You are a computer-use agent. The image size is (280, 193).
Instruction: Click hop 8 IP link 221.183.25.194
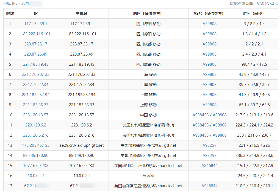[36, 95]
